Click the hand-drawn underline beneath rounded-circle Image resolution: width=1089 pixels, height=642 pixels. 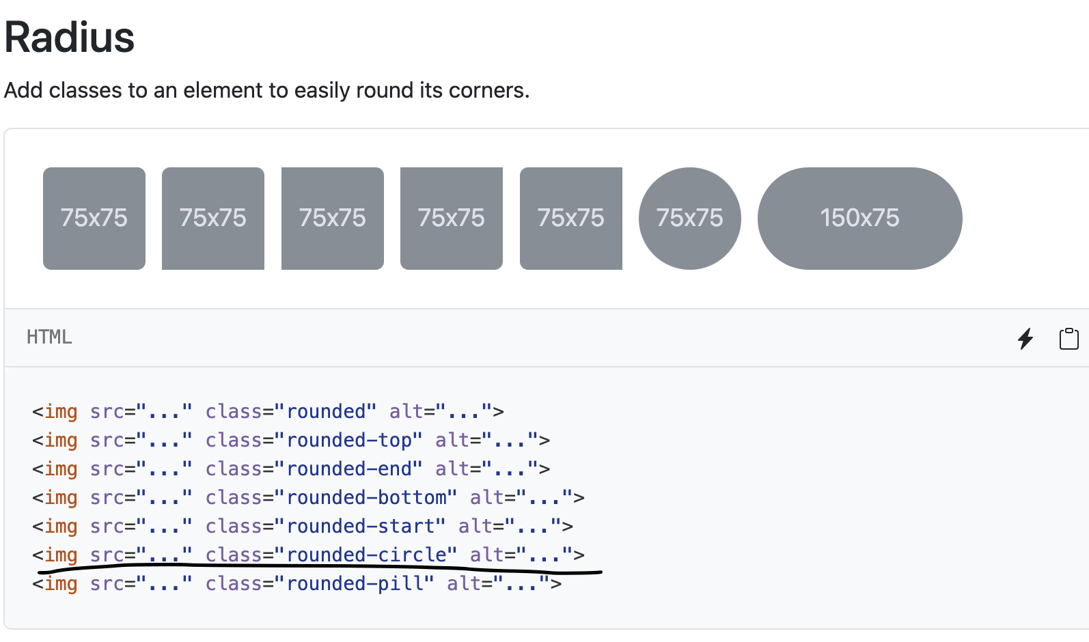click(320, 568)
